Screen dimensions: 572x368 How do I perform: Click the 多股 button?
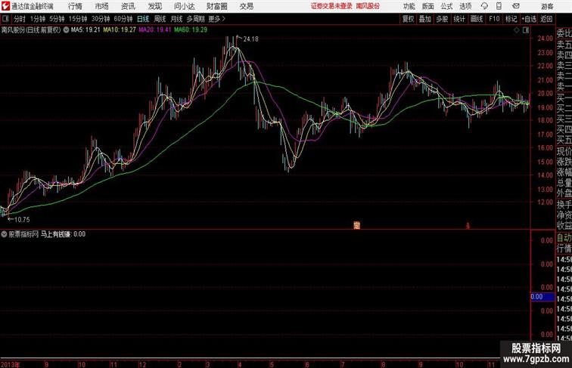point(442,19)
